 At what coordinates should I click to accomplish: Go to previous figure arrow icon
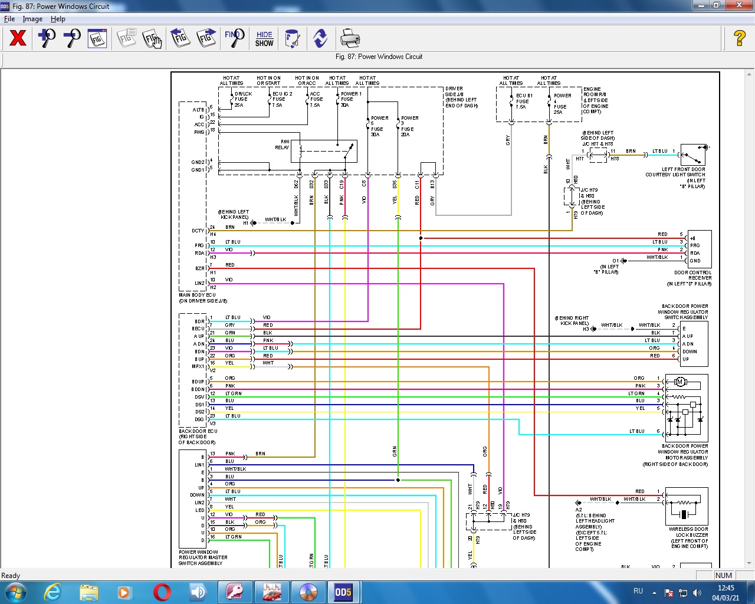(180, 38)
